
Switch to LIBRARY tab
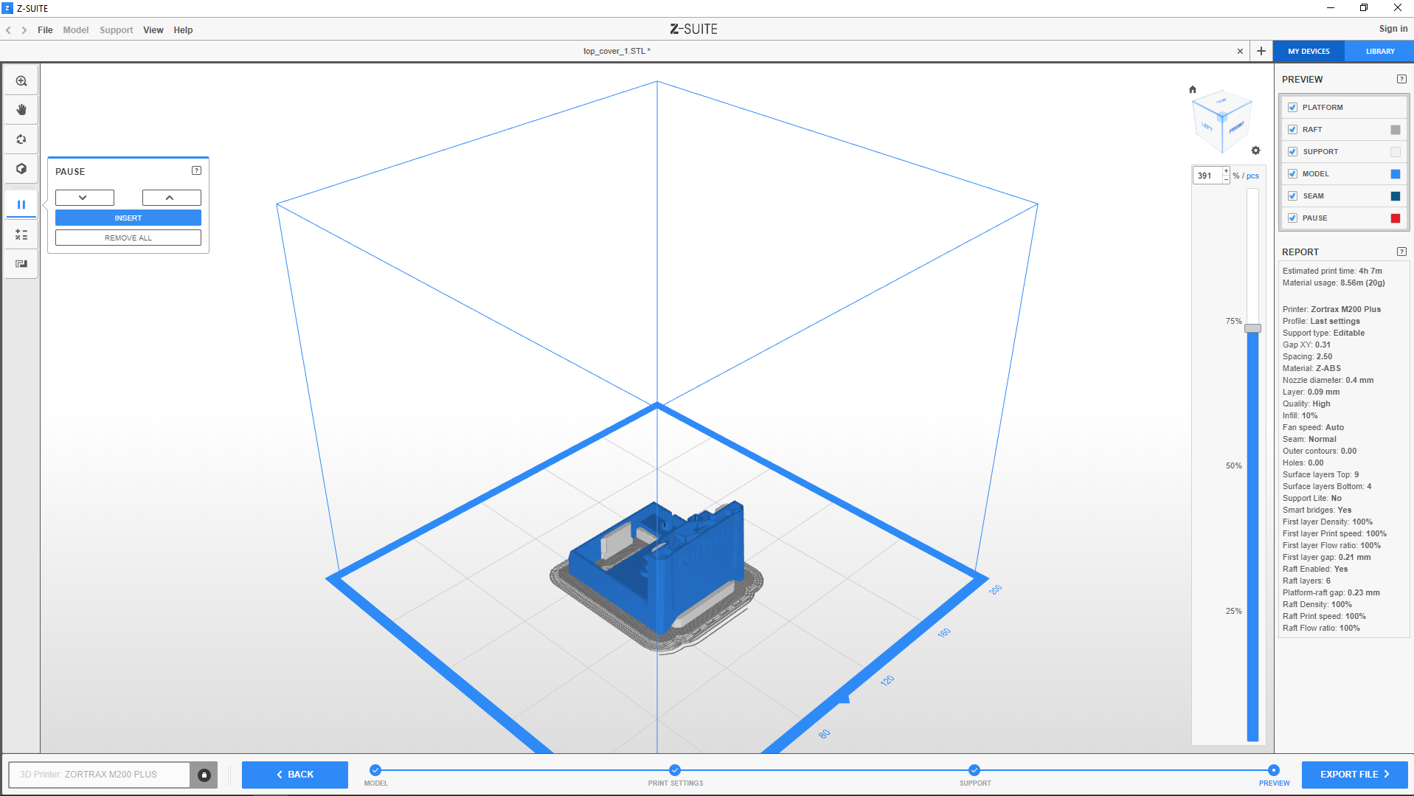[x=1379, y=51]
